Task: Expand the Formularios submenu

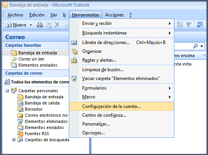Action: point(169,88)
